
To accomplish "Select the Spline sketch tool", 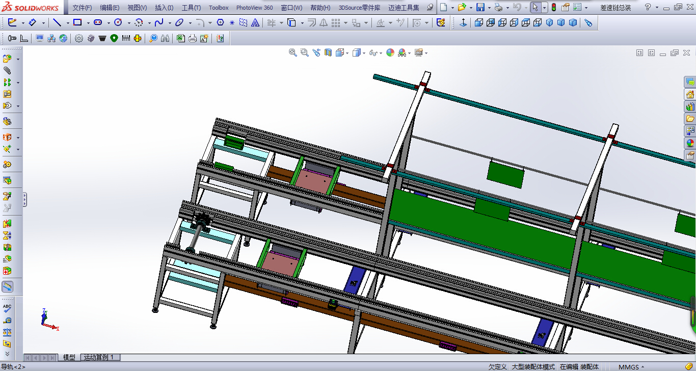I will click(159, 22).
